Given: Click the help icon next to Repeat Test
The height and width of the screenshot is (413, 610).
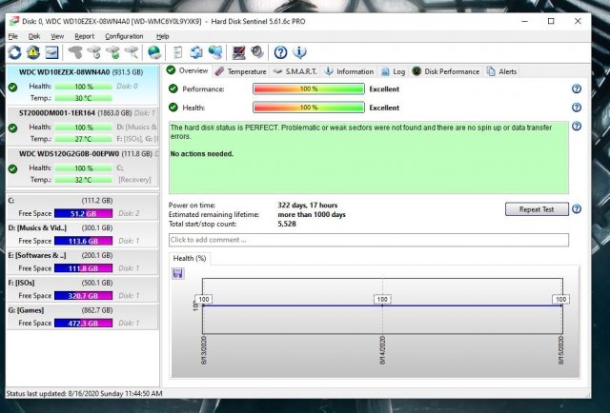Looking at the screenshot, I should [x=576, y=208].
